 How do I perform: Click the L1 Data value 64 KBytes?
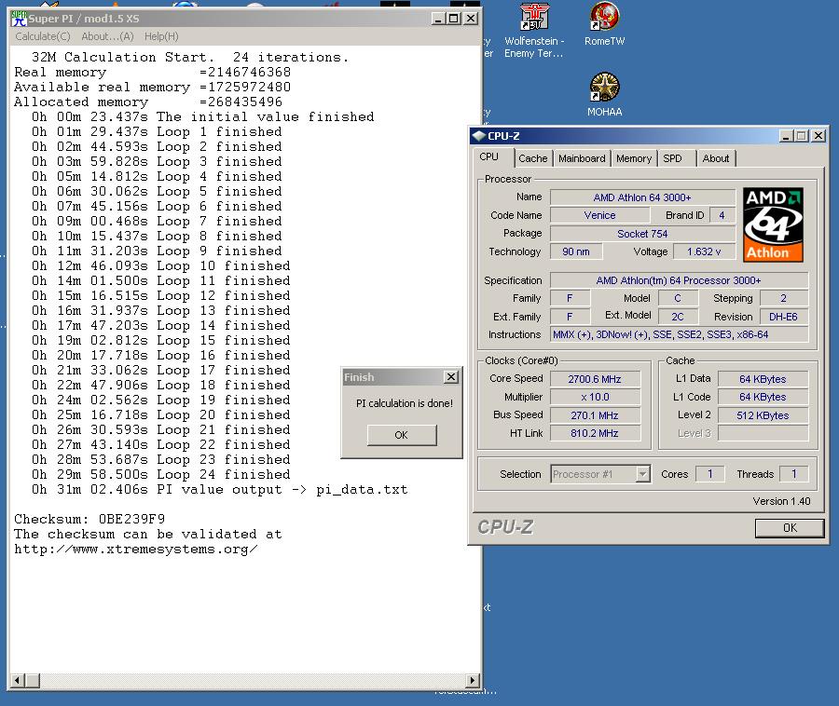(x=763, y=379)
